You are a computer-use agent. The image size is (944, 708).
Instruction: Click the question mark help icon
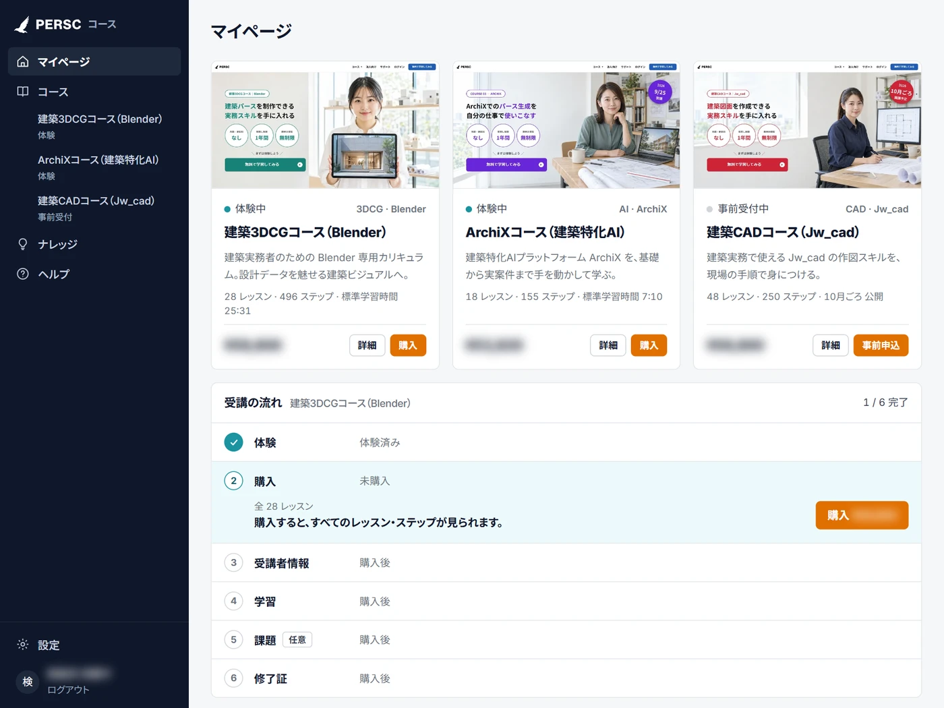tap(23, 274)
